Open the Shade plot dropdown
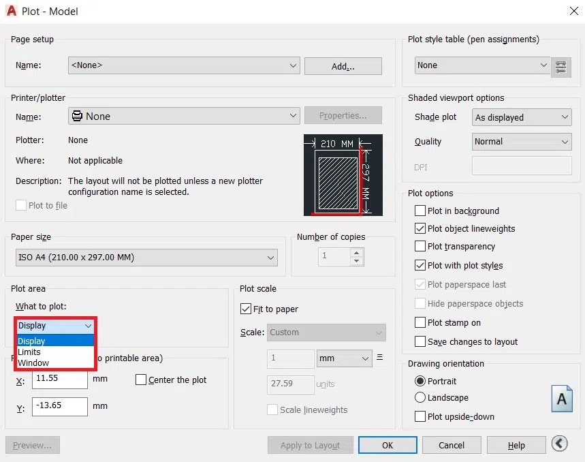The width and height of the screenshot is (585, 462). click(522, 117)
